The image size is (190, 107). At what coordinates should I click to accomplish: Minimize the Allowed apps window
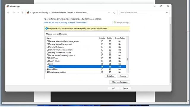(155, 6)
